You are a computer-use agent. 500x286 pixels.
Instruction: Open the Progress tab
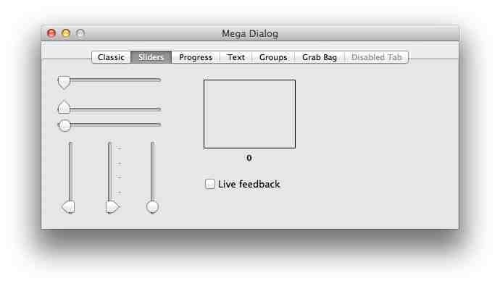coord(196,57)
